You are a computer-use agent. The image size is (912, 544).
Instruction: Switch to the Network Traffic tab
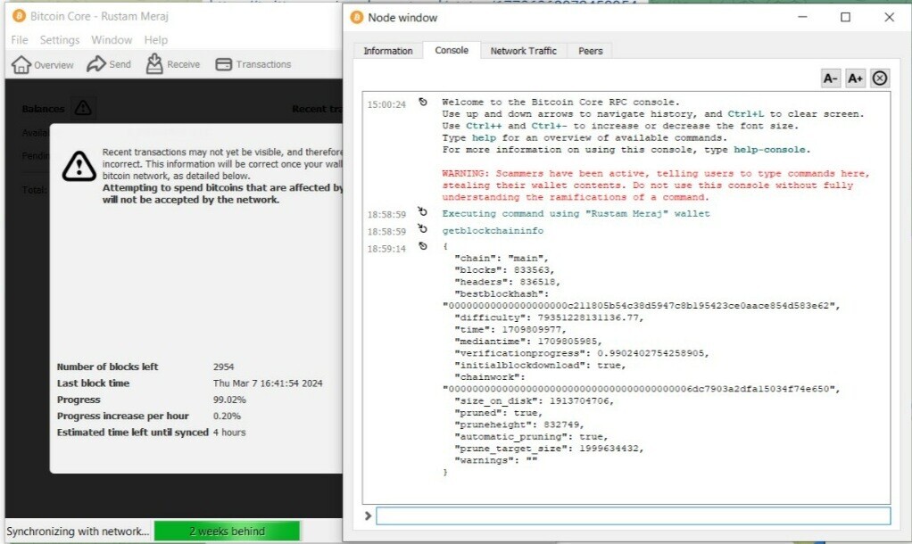[524, 51]
